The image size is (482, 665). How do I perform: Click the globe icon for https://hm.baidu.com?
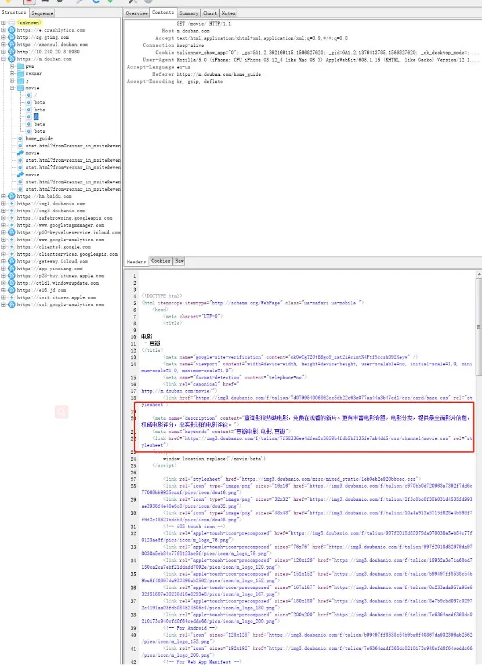[12, 197]
